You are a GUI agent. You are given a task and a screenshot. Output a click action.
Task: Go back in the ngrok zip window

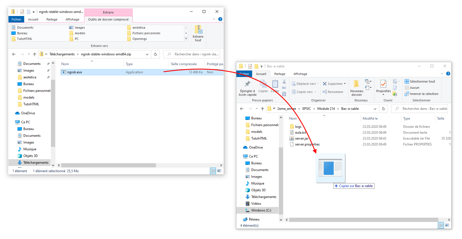pos(14,54)
